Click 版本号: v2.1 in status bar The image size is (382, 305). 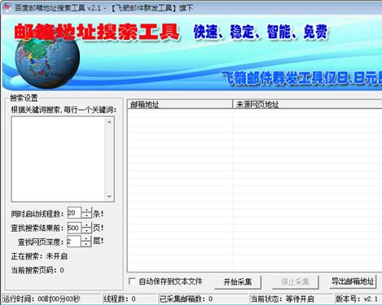click(357, 299)
